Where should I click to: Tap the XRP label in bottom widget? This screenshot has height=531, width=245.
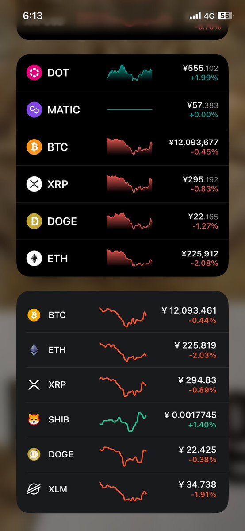[x=57, y=385]
